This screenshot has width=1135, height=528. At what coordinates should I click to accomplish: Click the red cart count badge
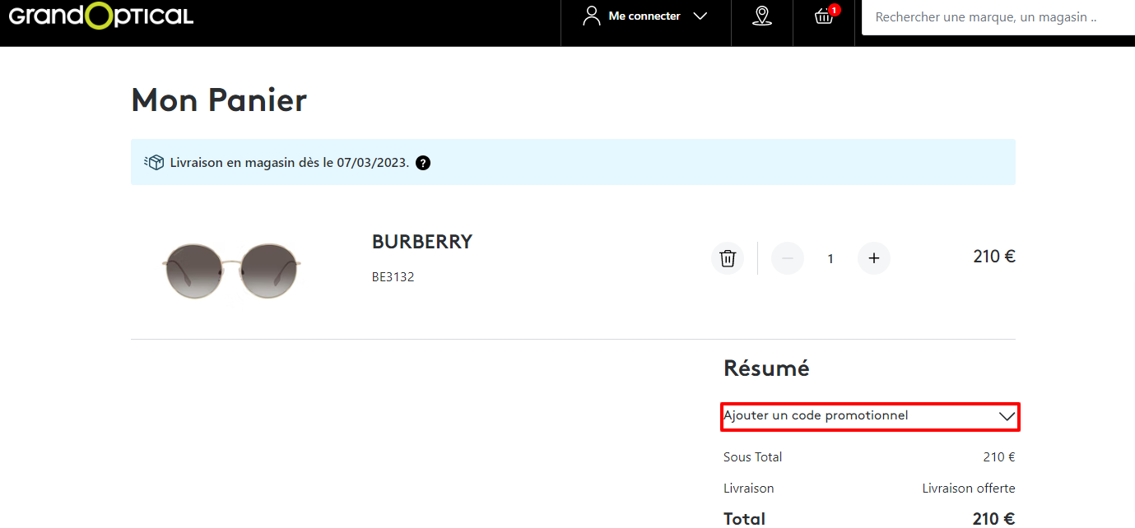pos(835,10)
